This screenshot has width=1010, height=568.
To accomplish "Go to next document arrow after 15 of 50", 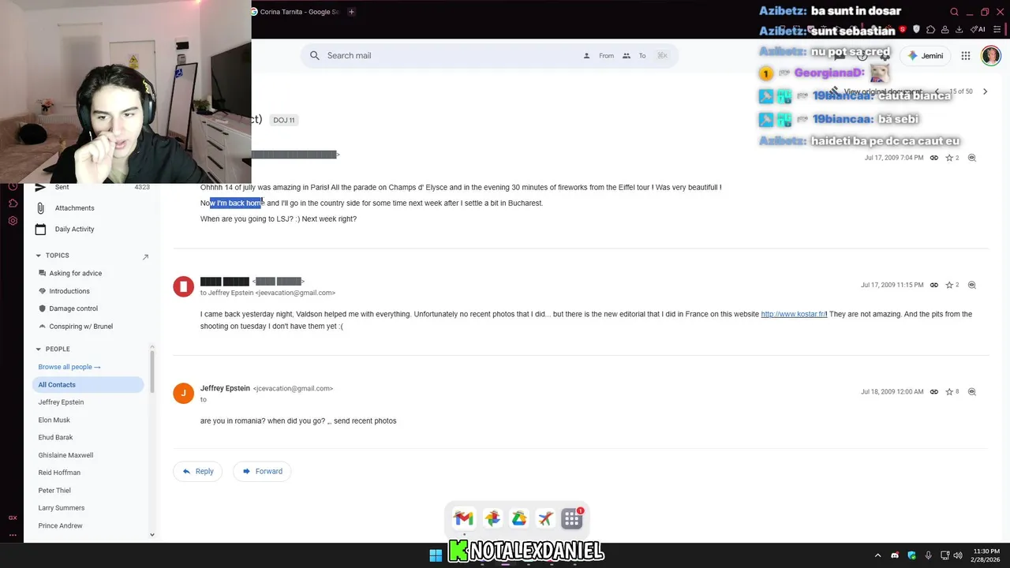I will click(x=985, y=92).
